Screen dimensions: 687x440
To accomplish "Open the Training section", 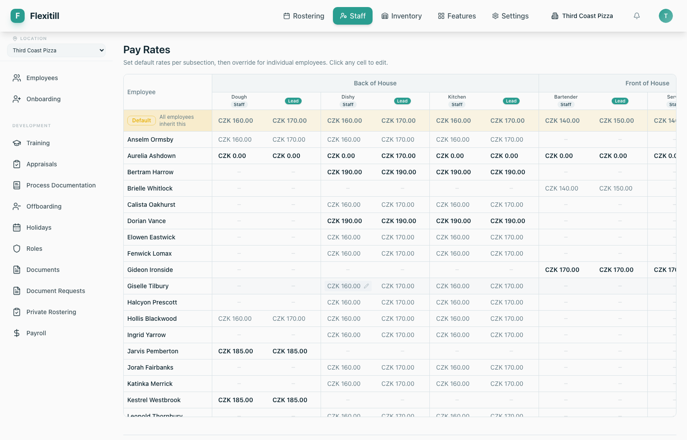I will pyautogui.click(x=56, y=143).
